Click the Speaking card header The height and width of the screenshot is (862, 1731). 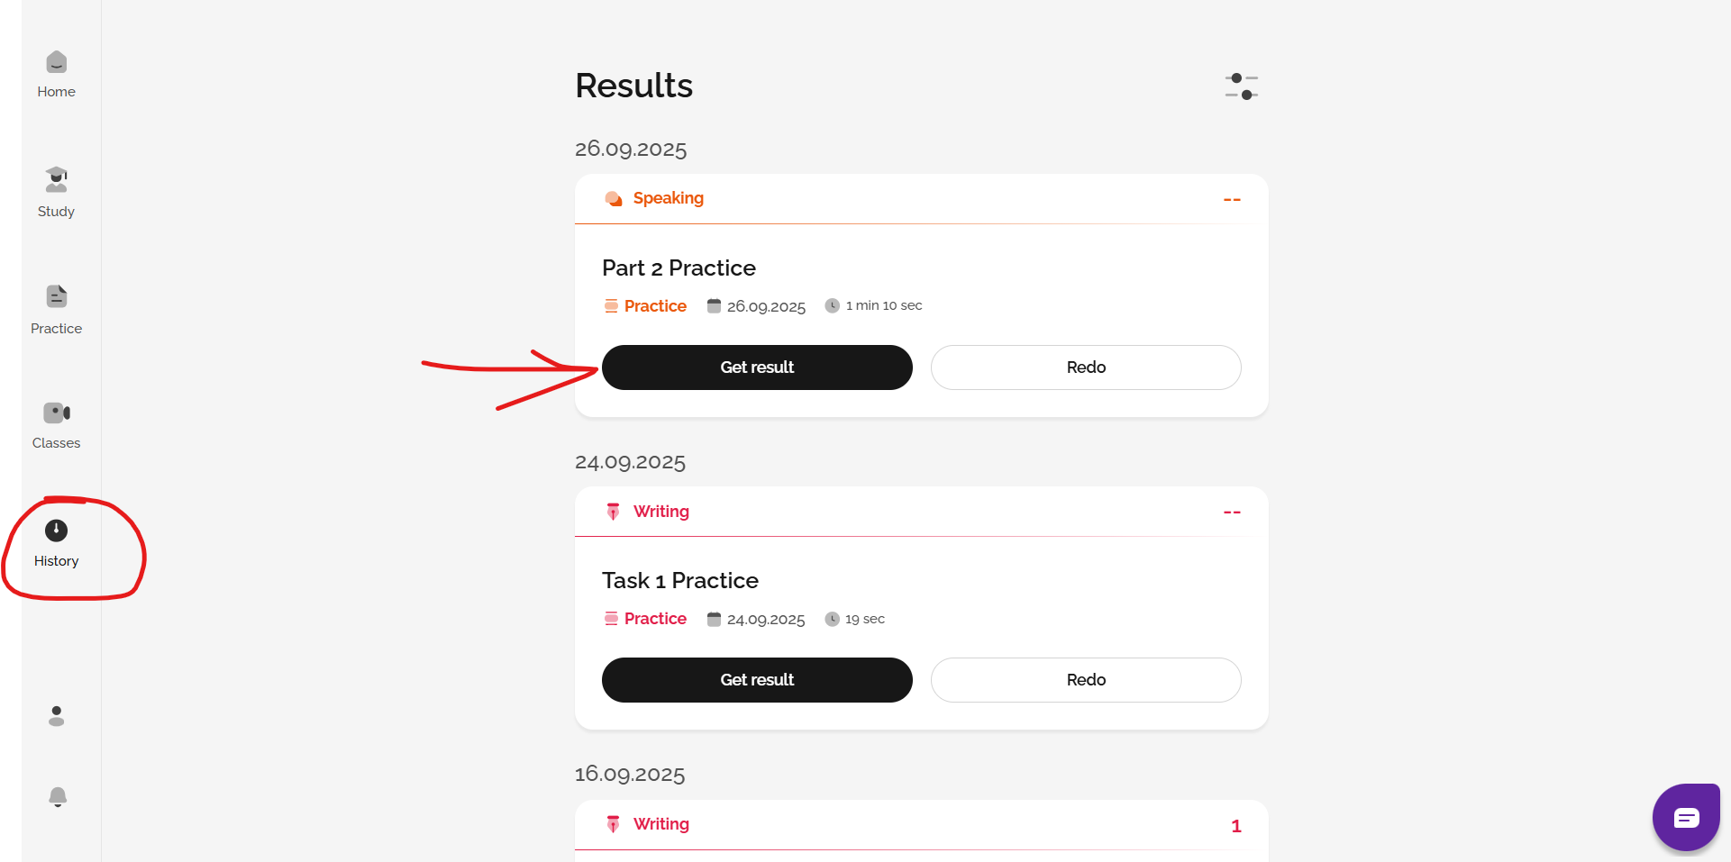click(668, 198)
